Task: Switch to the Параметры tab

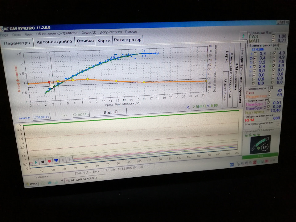Action: (17, 43)
